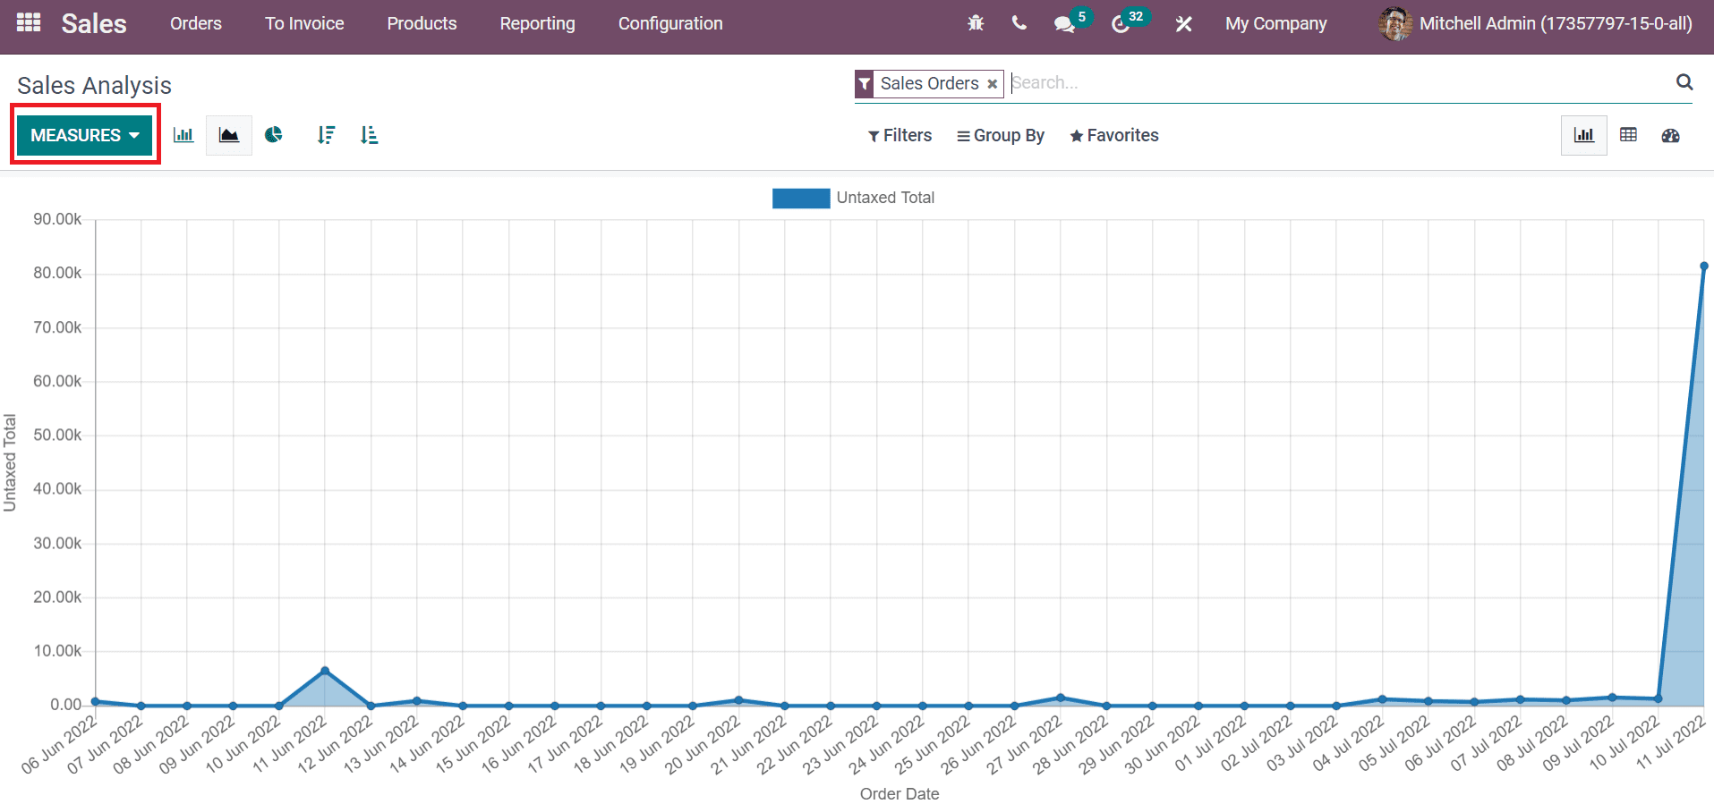This screenshot has height=804, width=1714.
Task: Expand the Measures dropdown
Action: pos(85,135)
